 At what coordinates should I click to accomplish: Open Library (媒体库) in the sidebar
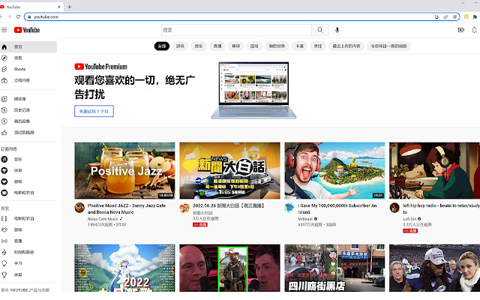[x=28, y=99]
